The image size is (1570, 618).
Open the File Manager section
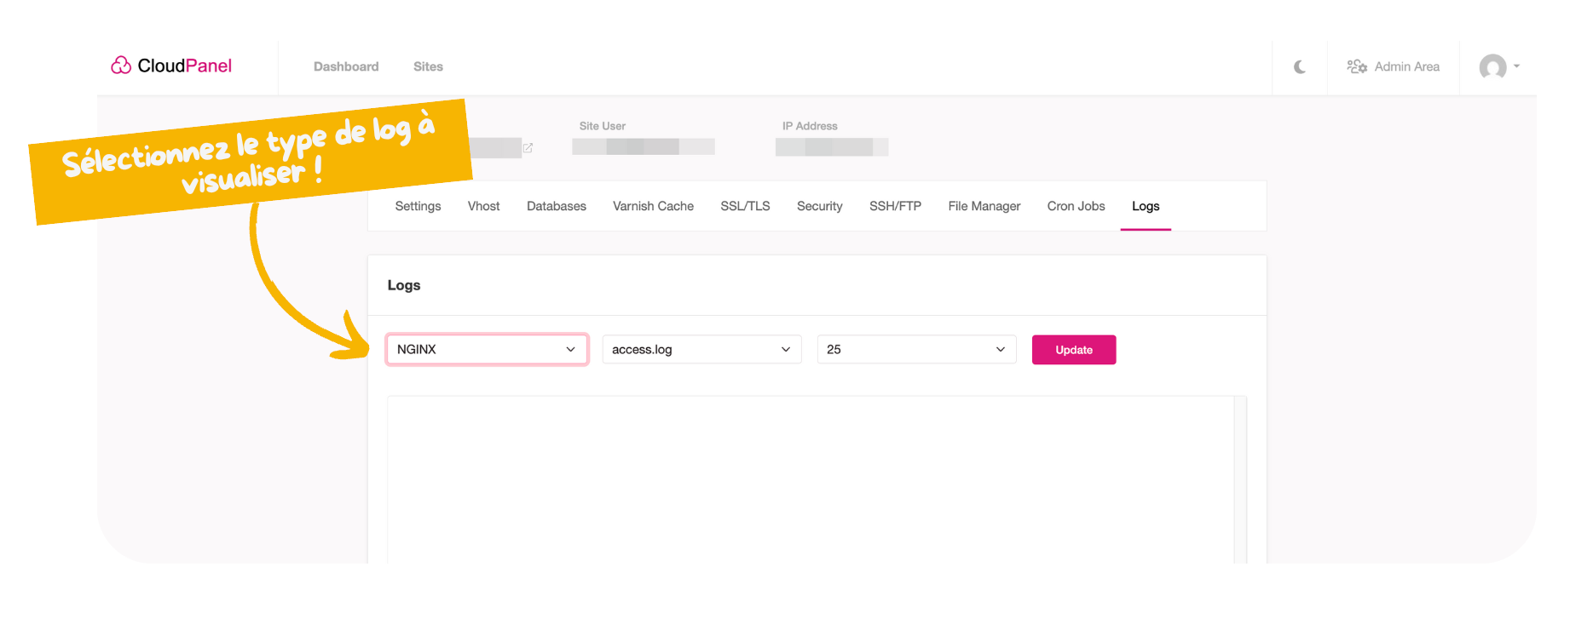pyautogui.click(x=984, y=206)
